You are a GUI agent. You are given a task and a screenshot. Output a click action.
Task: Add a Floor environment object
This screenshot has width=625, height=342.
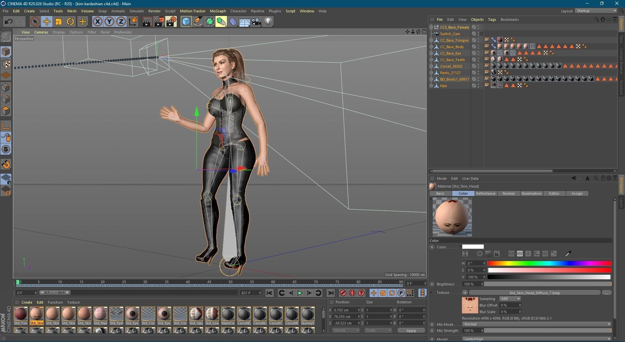click(244, 22)
